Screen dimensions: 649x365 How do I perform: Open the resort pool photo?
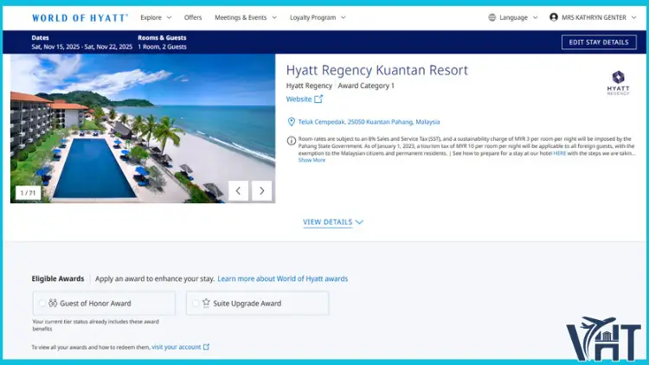pos(143,128)
